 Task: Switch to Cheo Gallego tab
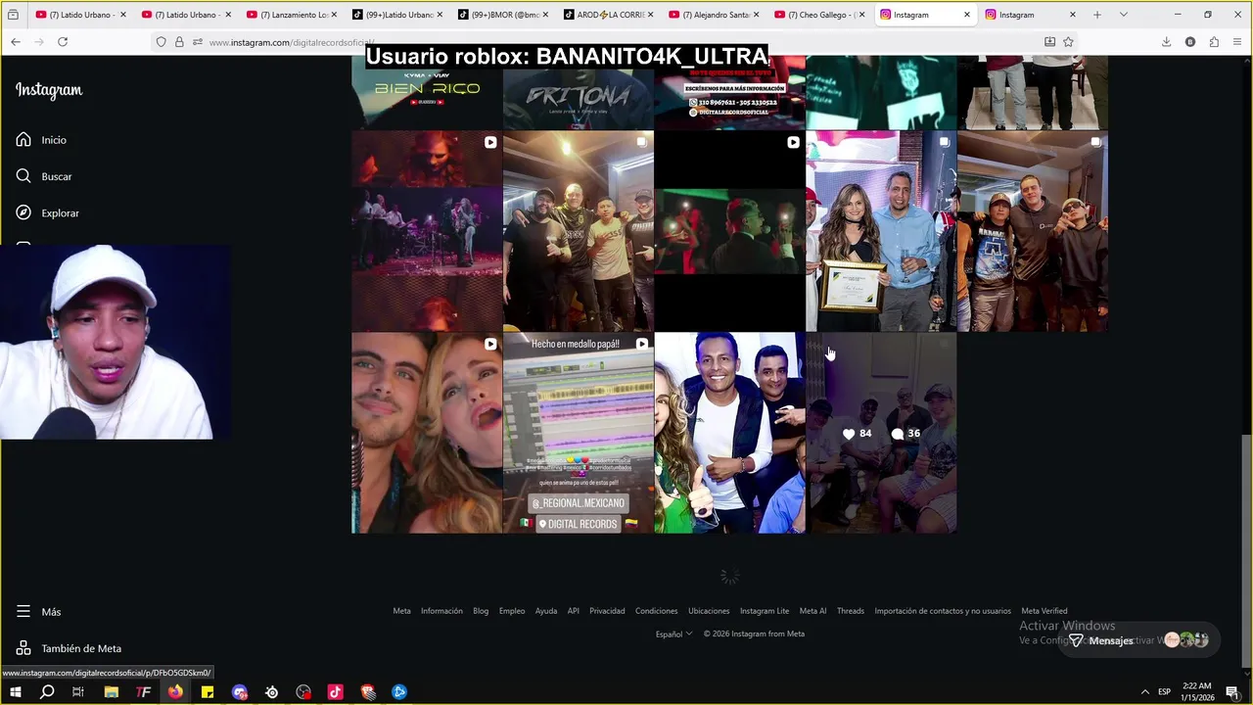click(818, 15)
